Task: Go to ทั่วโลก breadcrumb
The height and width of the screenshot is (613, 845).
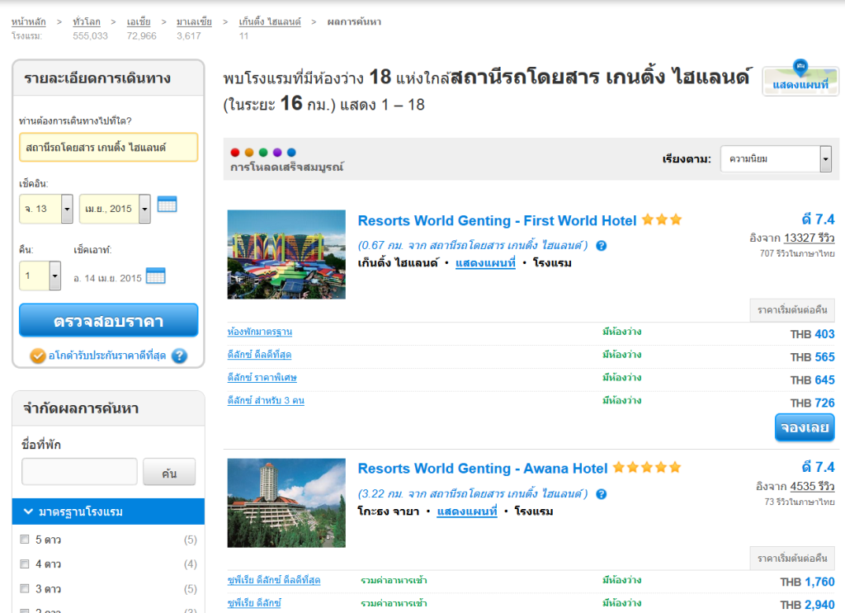Action: 87,21
